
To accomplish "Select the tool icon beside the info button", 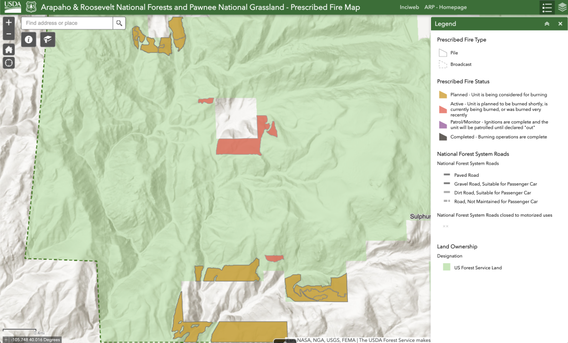I will [48, 39].
